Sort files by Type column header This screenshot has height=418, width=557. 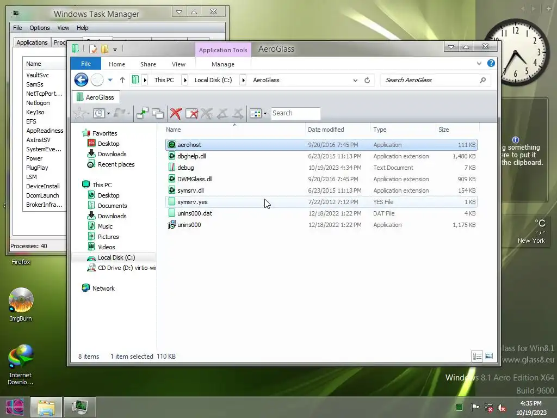pyautogui.click(x=403, y=130)
